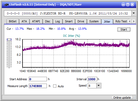This screenshot has width=138, height=101.
Task: Maximize the LtnFlash window
Action: click(128, 4)
